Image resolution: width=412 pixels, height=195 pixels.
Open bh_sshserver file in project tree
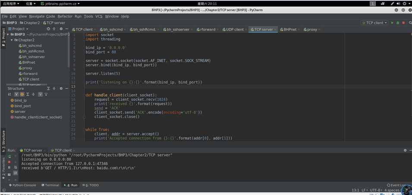pos(31,57)
